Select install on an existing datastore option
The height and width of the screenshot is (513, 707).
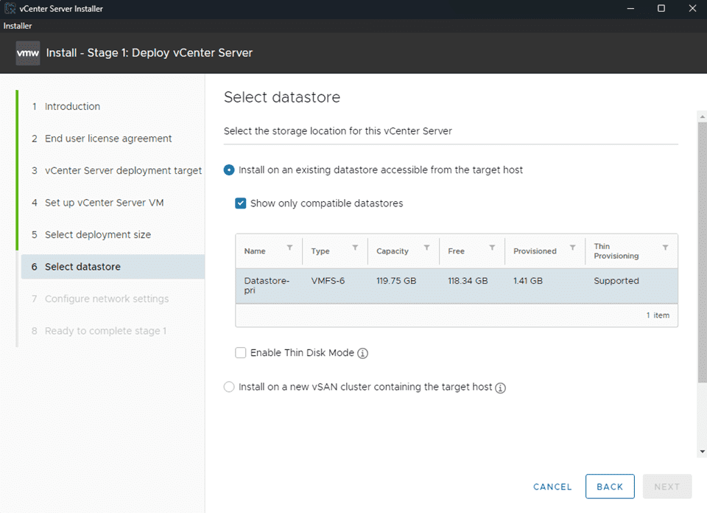229,170
